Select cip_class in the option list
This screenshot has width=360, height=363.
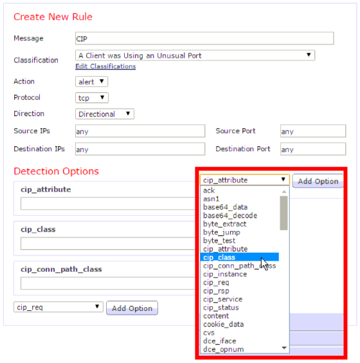click(240, 257)
